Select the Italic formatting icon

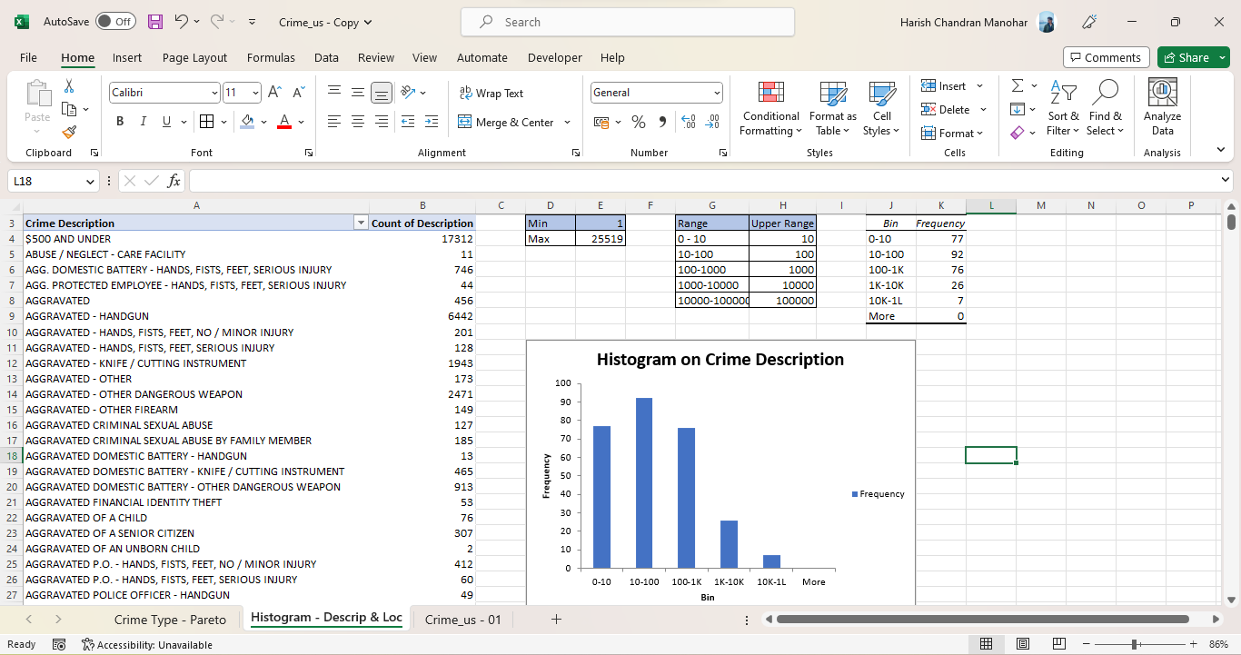click(x=143, y=122)
